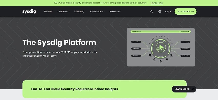Viewport: 218px width, 100px height.
Task: Open the Platform menu
Action: pyautogui.click(x=48, y=12)
